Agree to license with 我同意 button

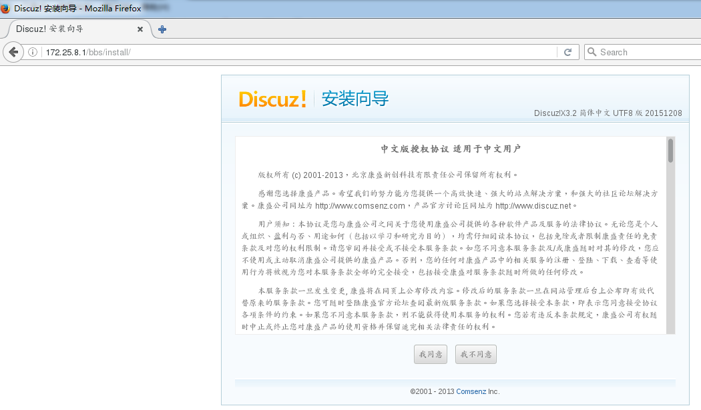[x=431, y=354]
